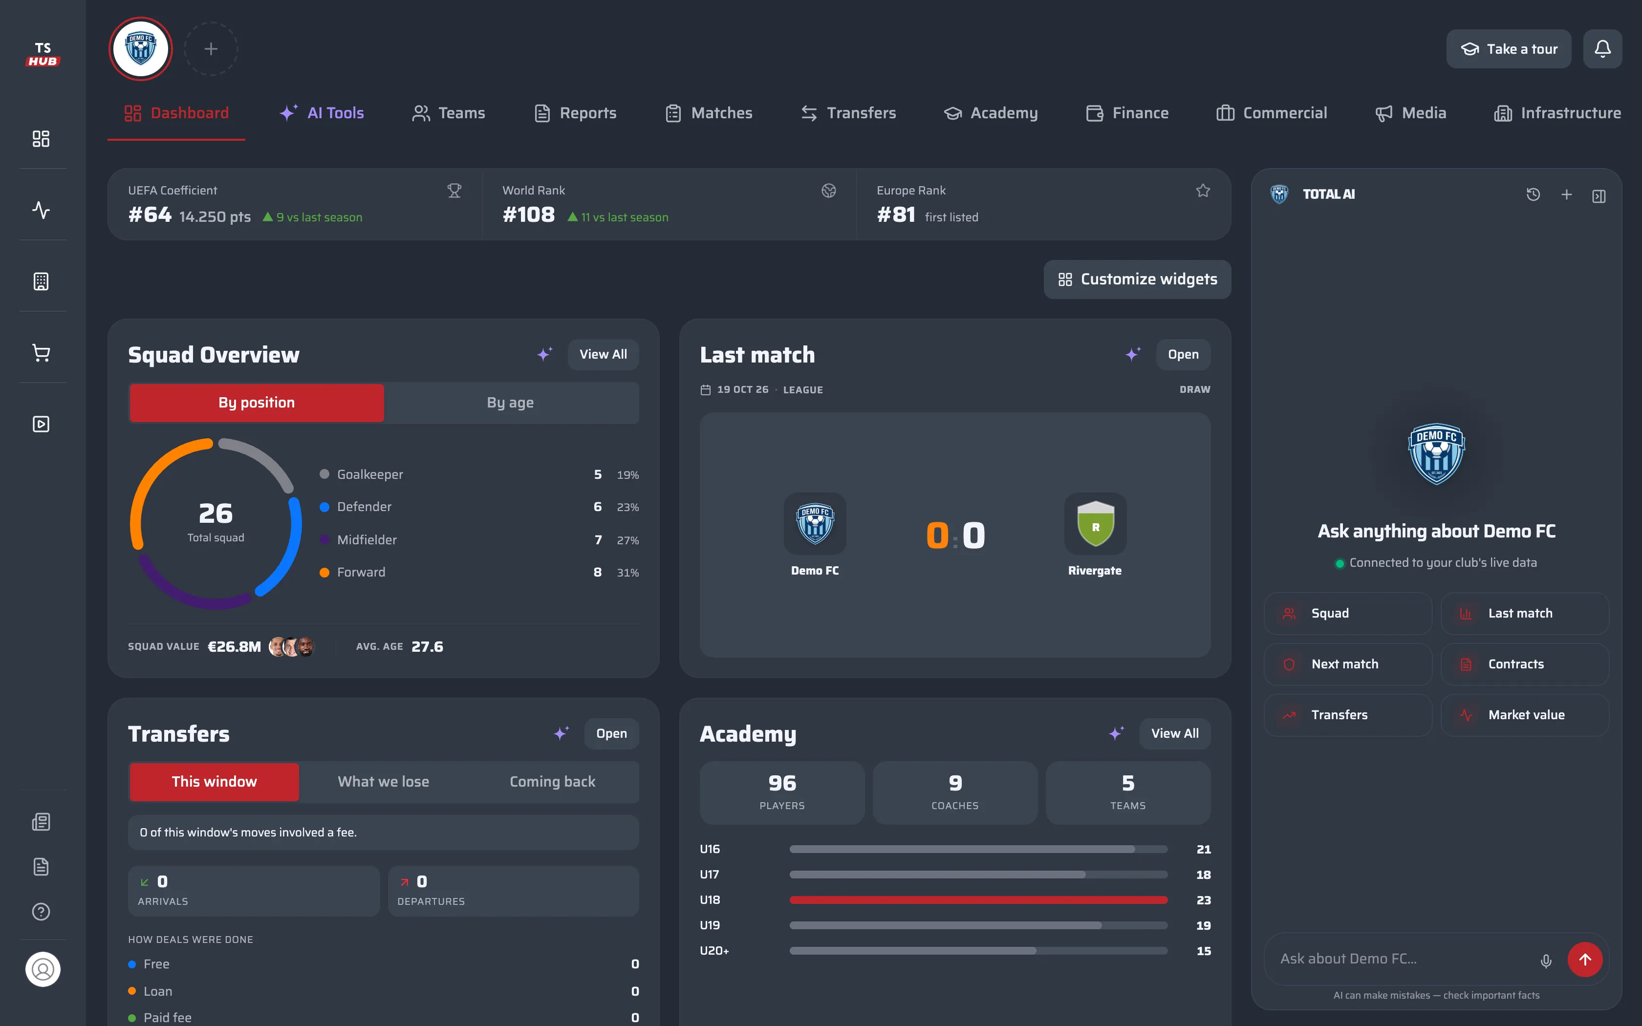Open the help question mark icon

[42, 911]
